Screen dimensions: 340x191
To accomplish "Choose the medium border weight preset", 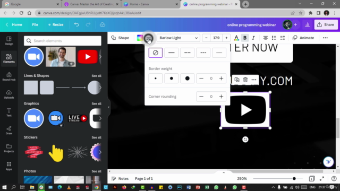I will [x=171, y=79].
